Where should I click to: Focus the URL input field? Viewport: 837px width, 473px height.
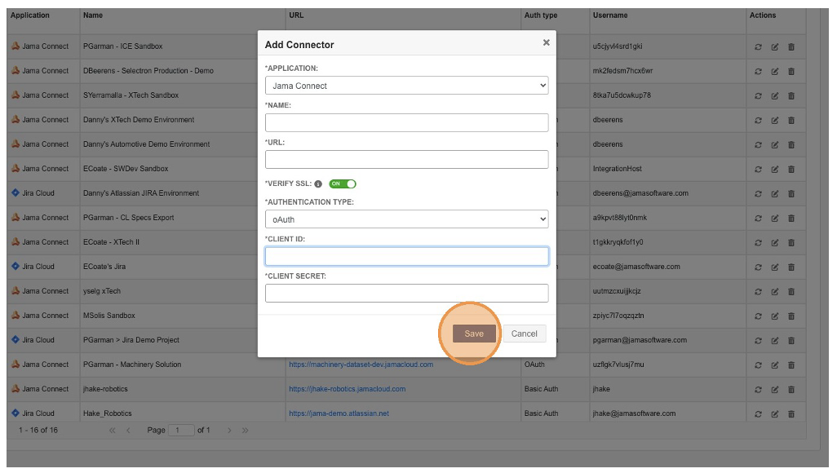tap(407, 159)
